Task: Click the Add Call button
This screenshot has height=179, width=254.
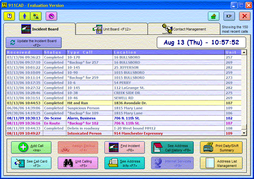Action: 31,148
